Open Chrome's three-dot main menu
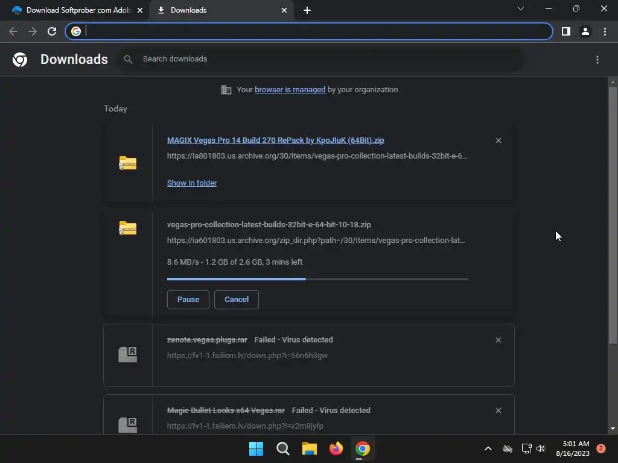 (x=605, y=31)
